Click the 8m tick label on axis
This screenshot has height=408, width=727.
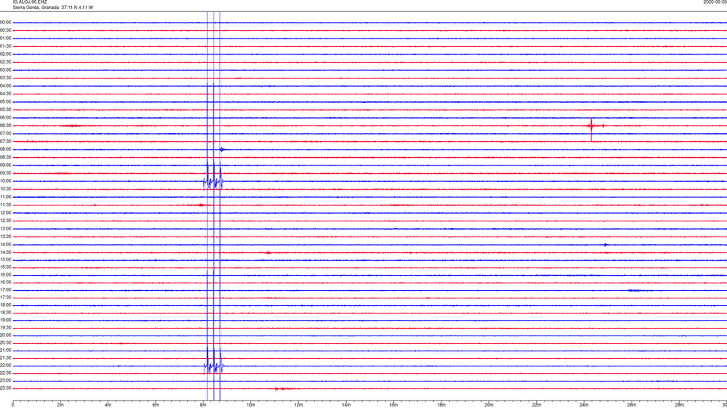203,405
